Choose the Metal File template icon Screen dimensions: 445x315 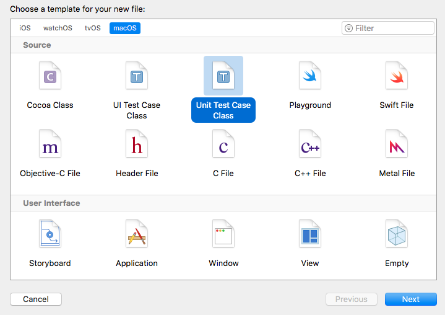[397, 144]
